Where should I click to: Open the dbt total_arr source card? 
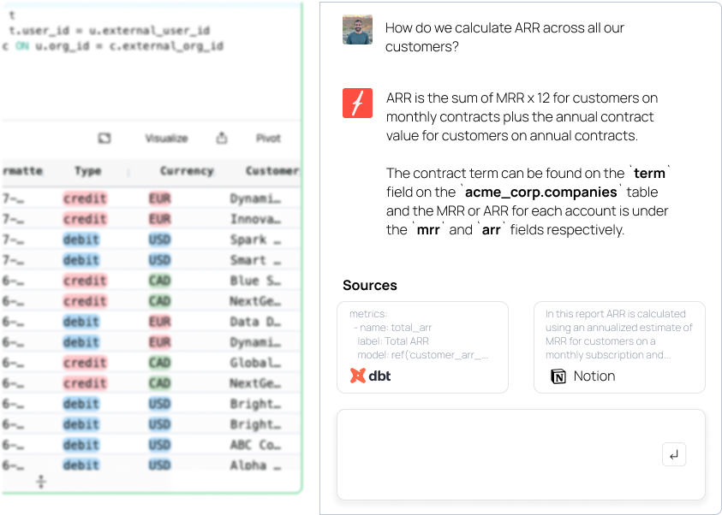(422, 346)
